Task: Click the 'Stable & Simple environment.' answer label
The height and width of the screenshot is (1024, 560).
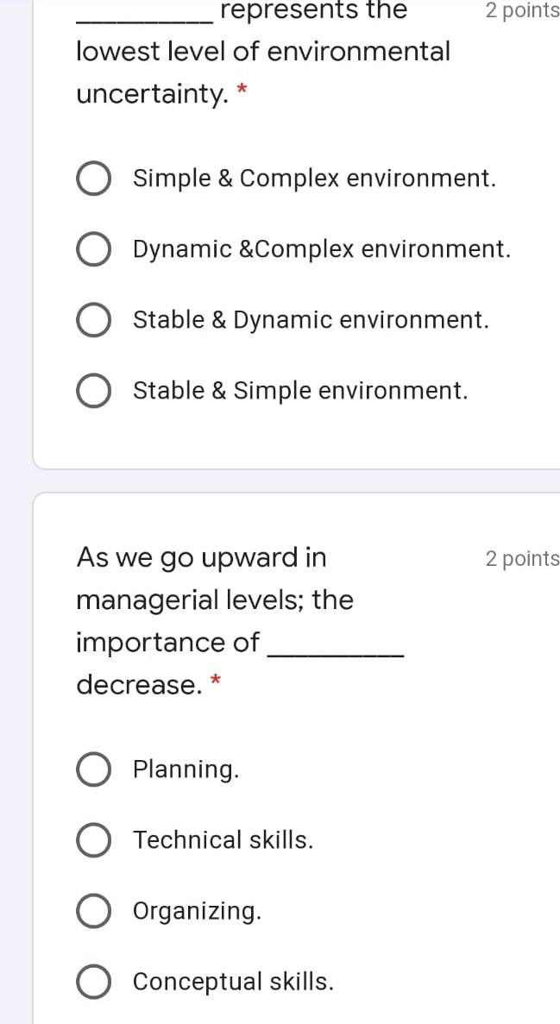Action: click(x=300, y=392)
